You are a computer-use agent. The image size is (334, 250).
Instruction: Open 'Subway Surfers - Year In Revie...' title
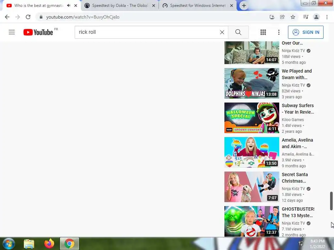pyautogui.click(x=298, y=109)
